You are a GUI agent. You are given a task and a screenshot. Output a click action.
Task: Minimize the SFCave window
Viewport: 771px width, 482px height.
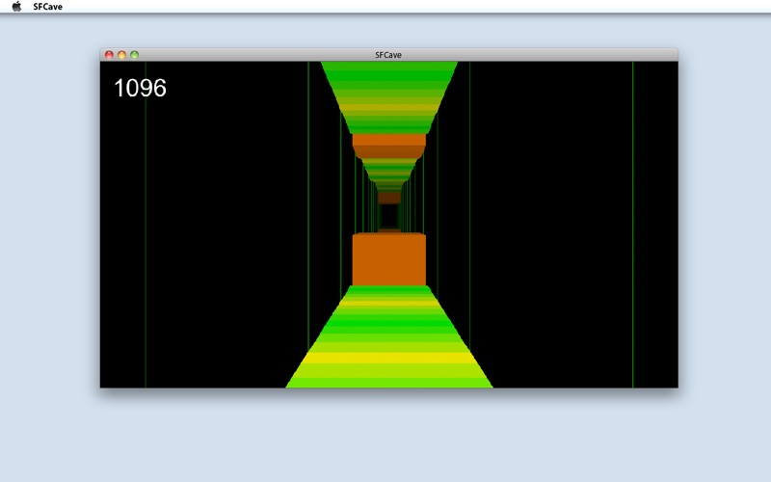pyautogui.click(x=121, y=55)
